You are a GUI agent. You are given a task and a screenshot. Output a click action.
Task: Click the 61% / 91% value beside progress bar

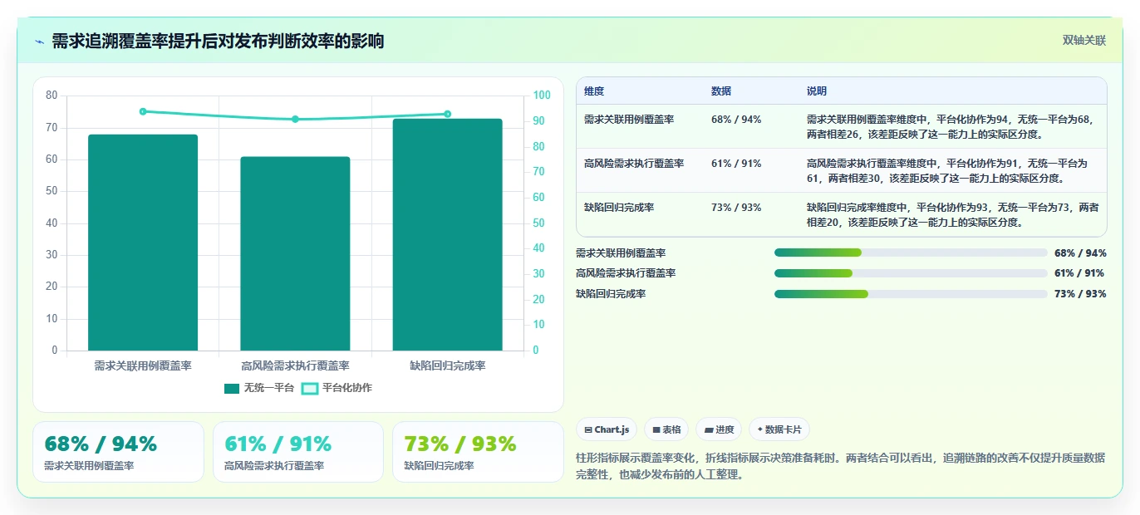point(1080,273)
